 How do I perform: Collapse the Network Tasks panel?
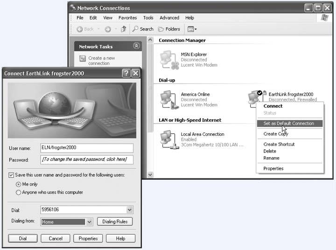tap(136, 46)
